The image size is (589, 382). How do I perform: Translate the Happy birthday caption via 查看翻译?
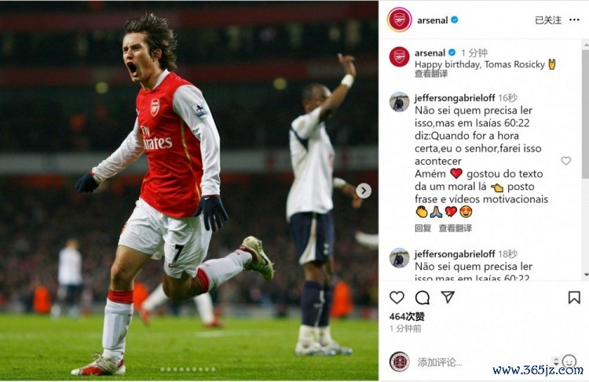click(431, 74)
